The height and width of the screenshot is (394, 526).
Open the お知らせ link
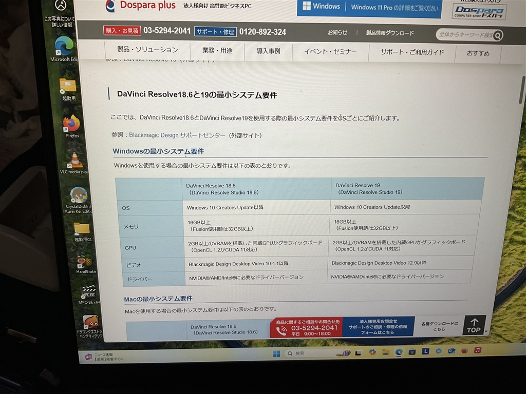point(337,32)
